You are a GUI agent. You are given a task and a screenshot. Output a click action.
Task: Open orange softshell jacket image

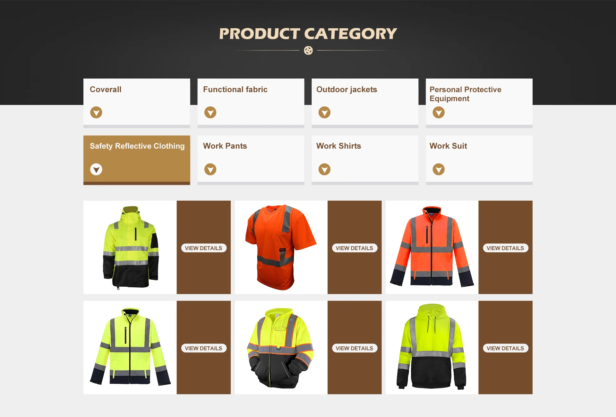pyautogui.click(x=432, y=247)
